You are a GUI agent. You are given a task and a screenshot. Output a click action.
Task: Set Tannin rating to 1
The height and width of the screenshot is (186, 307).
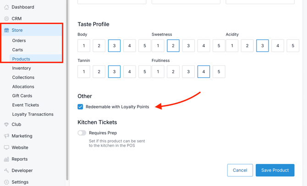[x=84, y=72]
